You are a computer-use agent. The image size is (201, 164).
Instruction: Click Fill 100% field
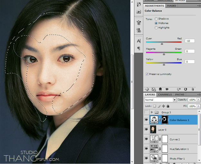[192, 106]
